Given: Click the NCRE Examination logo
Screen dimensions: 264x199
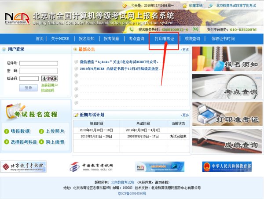Looking at the screenshot, I should click(17, 18).
